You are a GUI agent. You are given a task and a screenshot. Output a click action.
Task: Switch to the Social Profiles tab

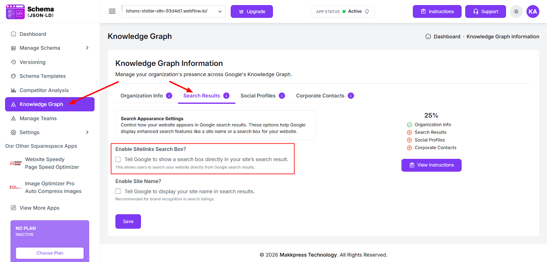[x=258, y=96]
